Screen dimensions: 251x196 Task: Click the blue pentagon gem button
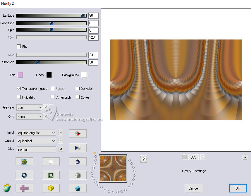click(x=78, y=188)
